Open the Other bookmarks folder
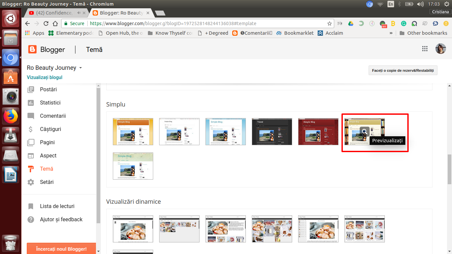The height and width of the screenshot is (254, 452). [x=423, y=33]
